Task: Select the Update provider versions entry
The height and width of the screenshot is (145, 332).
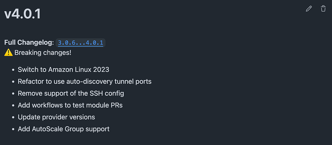Action: click(56, 117)
